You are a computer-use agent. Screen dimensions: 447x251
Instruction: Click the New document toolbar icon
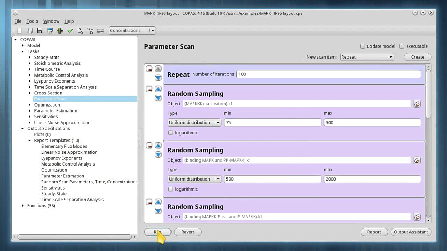(x=19, y=31)
